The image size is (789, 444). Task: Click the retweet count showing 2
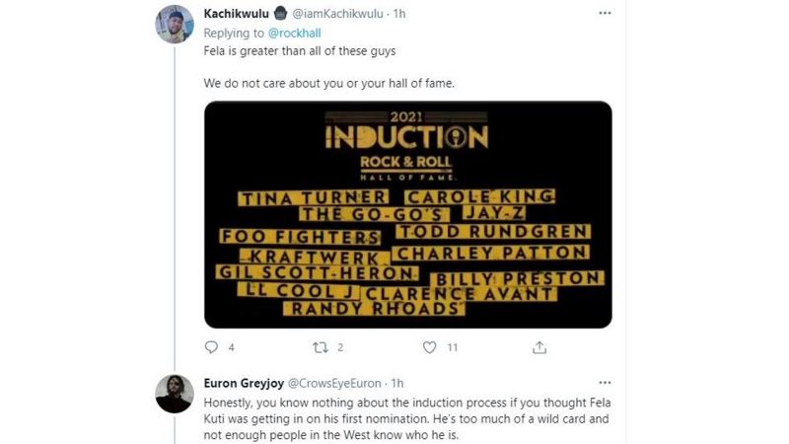click(x=340, y=347)
